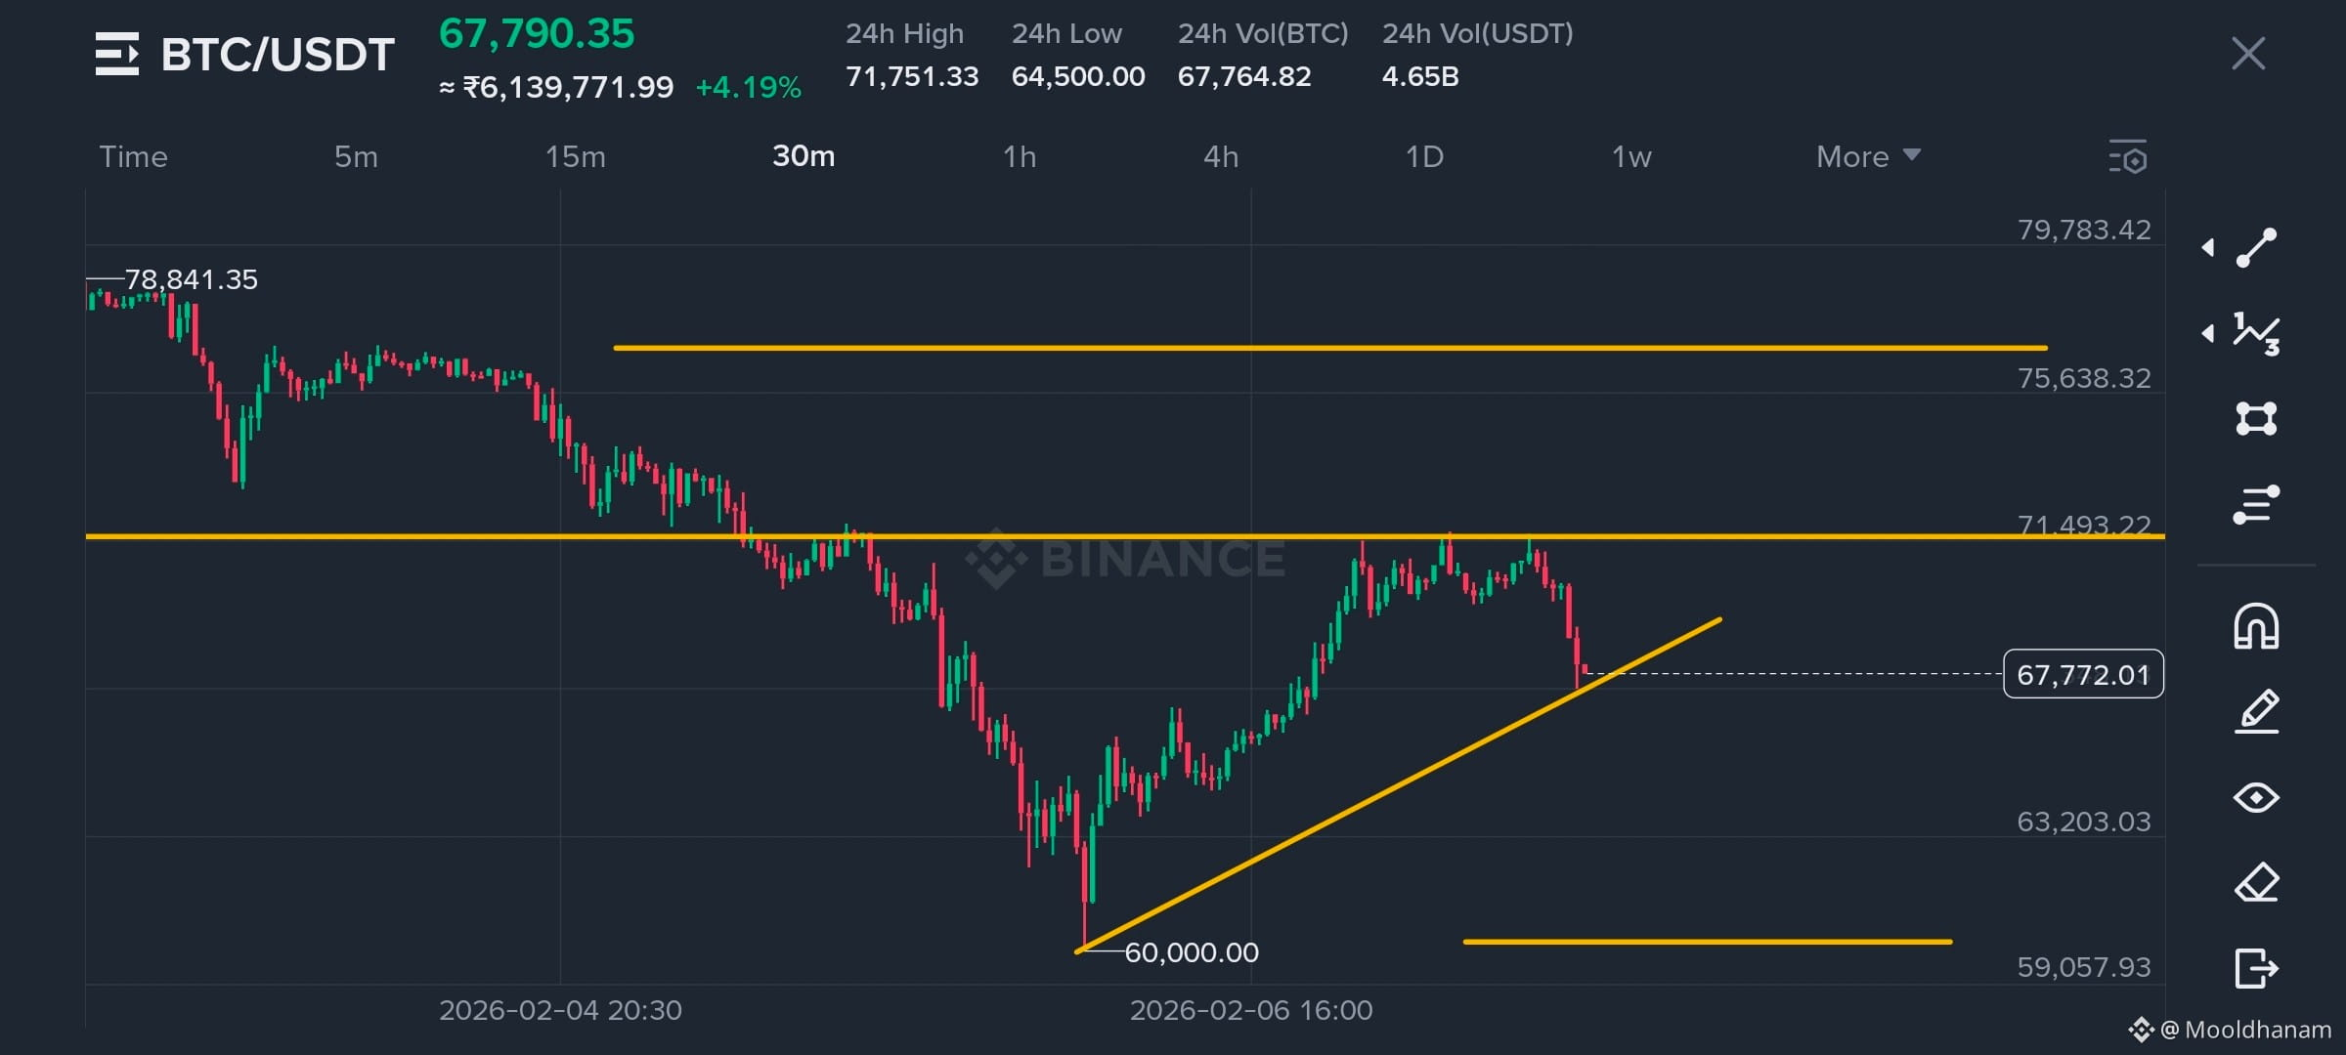Expand line tool options arrow
2346x1055 pixels.
coord(2207,247)
